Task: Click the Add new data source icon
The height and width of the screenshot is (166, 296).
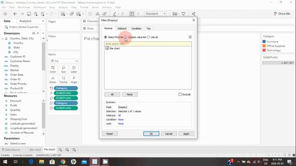Action: (36, 14)
